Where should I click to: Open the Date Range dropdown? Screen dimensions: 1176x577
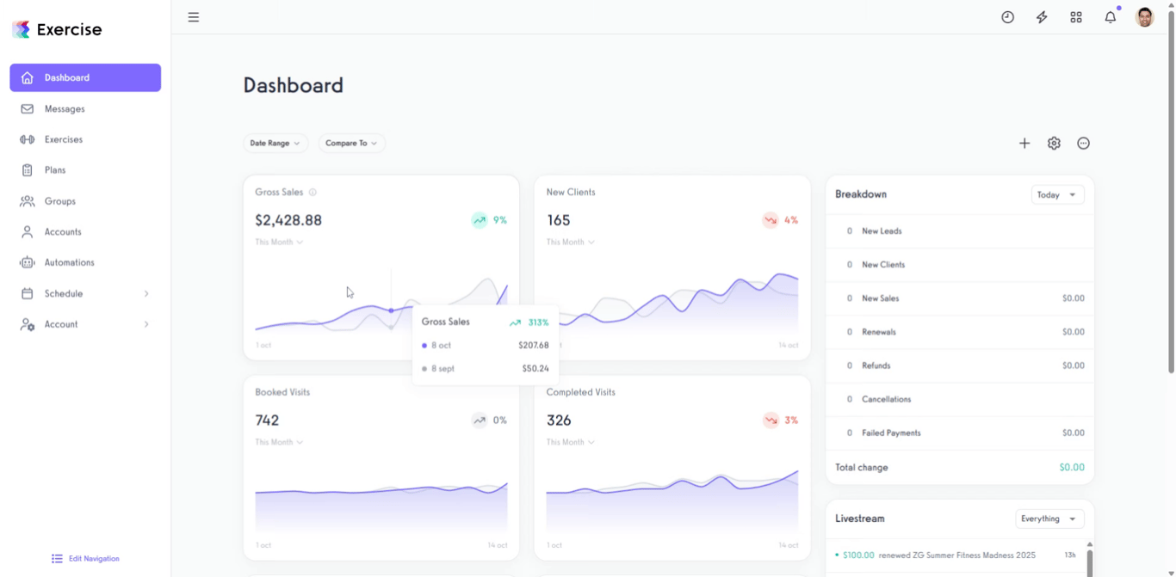click(x=275, y=144)
